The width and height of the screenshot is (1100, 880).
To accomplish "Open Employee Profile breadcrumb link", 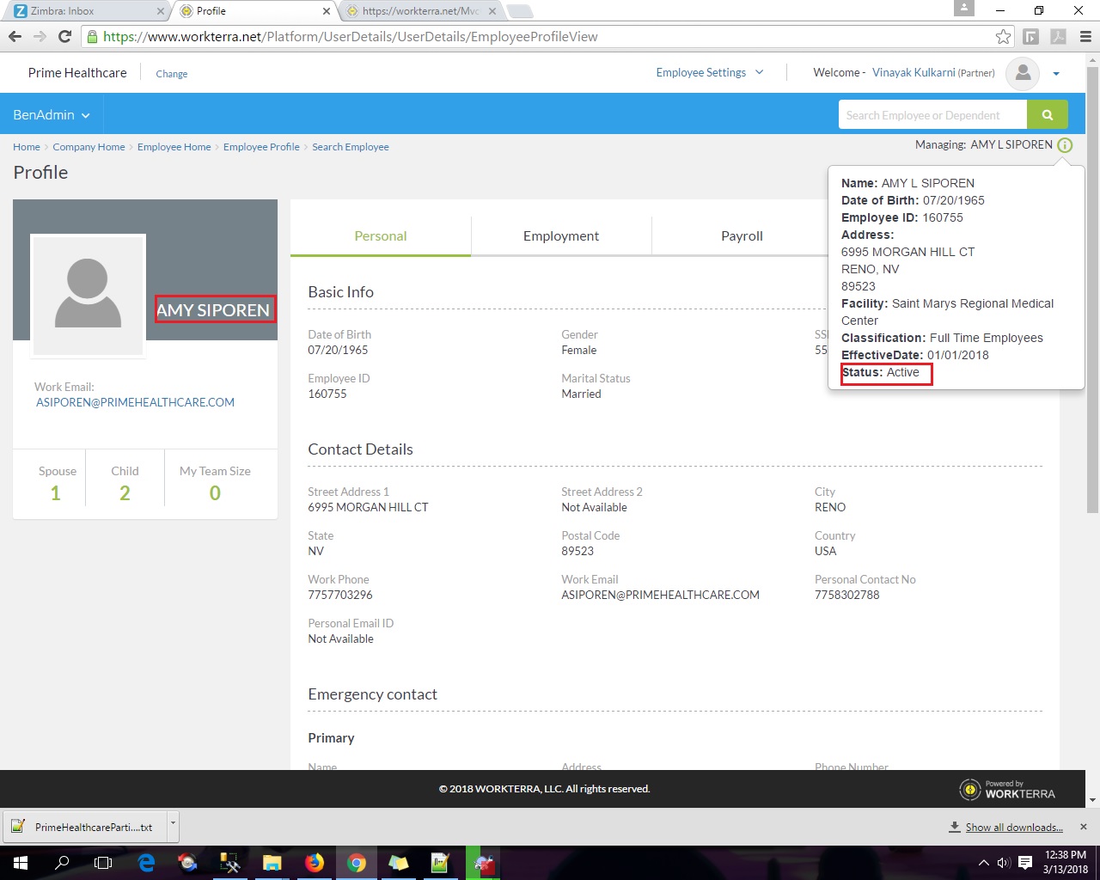I will click(261, 147).
